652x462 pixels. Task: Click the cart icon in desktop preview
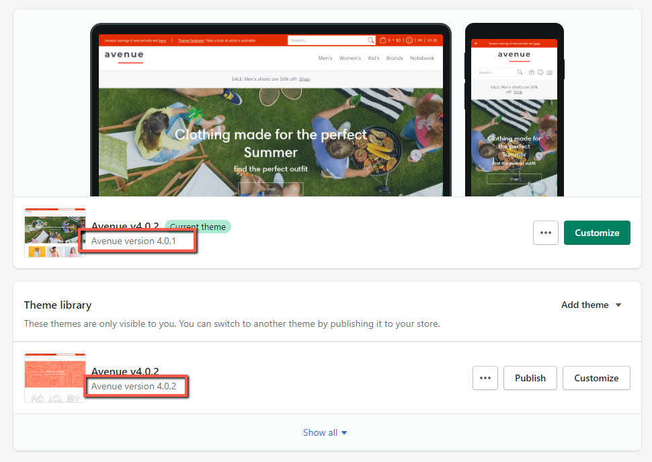pos(383,40)
